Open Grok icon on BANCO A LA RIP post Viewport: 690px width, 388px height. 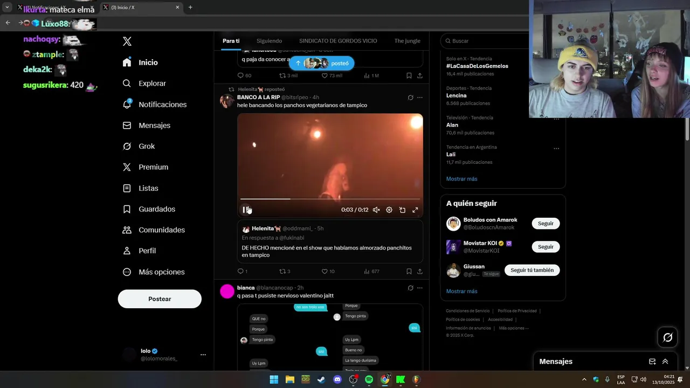pyautogui.click(x=410, y=98)
